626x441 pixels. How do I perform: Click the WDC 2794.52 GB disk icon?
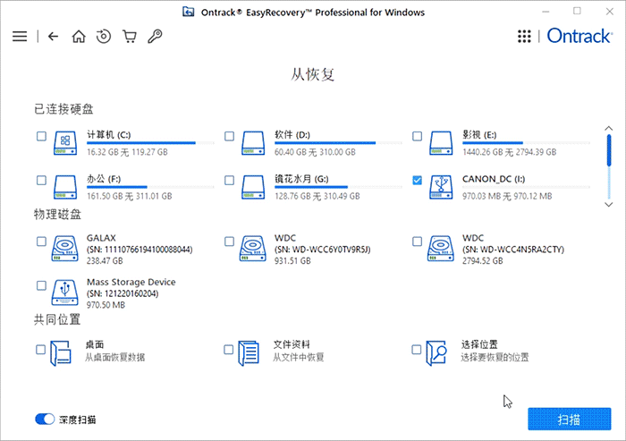click(441, 248)
